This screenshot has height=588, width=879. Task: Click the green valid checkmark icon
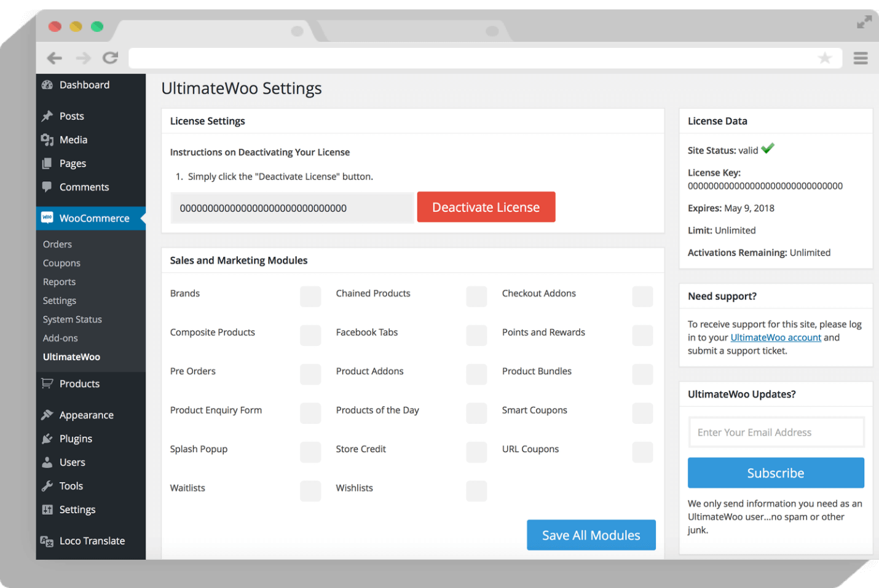coord(768,148)
